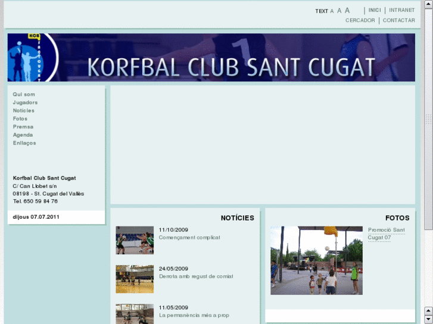Click the KCS club logo in the banner
Image resolution: width=433 pixels, height=324 pixels.
[33, 57]
